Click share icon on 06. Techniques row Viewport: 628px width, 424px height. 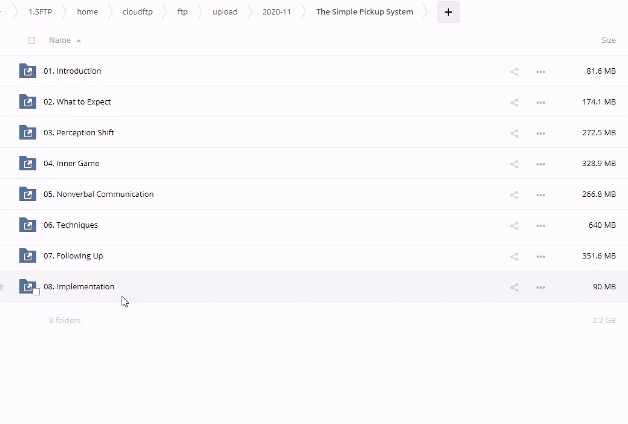(x=514, y=225)
